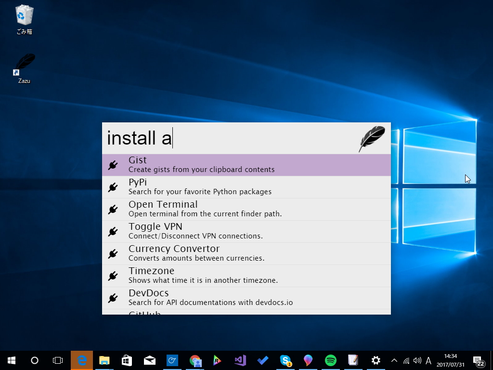
Task: Click the clock showing 14:34 in the taskbar
Action: pyautogui.click(x=450, y=360)
